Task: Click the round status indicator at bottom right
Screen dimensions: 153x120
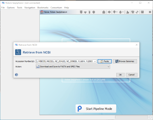Action: point(150,117)
